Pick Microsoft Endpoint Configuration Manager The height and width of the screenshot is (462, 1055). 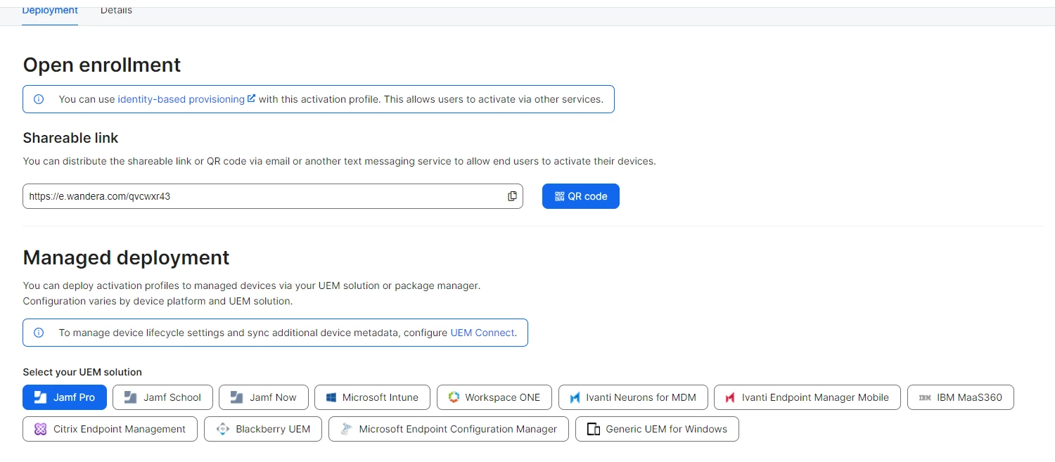point(449,429)
